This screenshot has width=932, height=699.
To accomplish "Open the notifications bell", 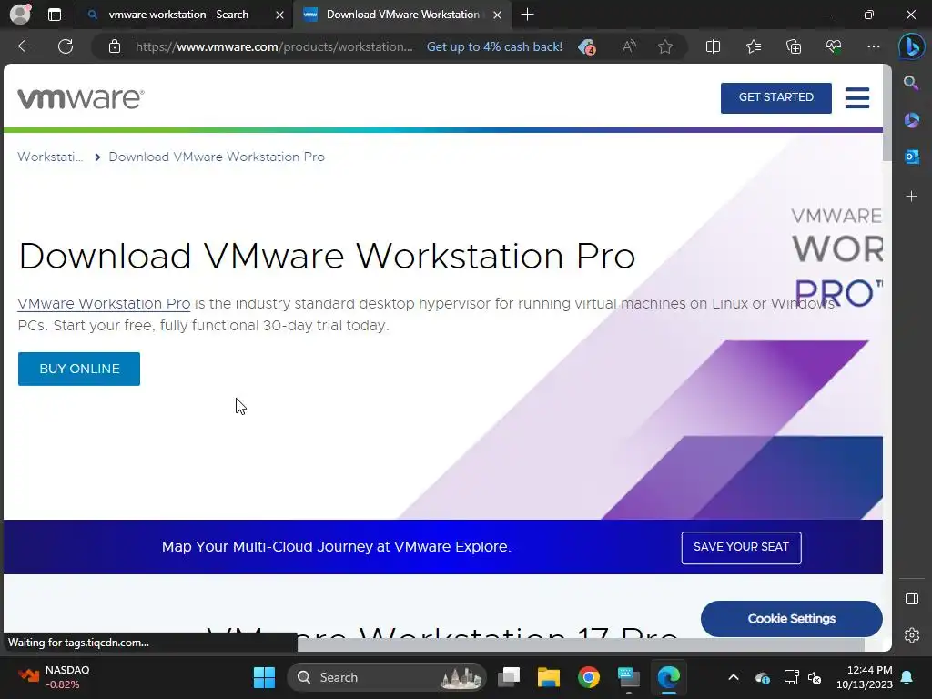I will pos(907,677).
